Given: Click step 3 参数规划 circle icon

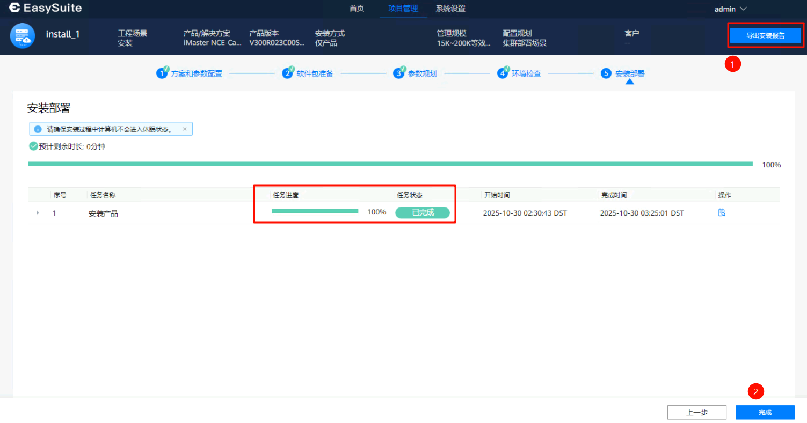Looking at the screenshot, I should 399,73.
